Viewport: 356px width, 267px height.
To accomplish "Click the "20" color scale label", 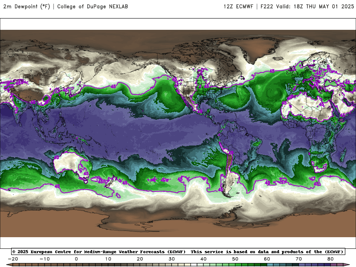I will tap(140, 259).
